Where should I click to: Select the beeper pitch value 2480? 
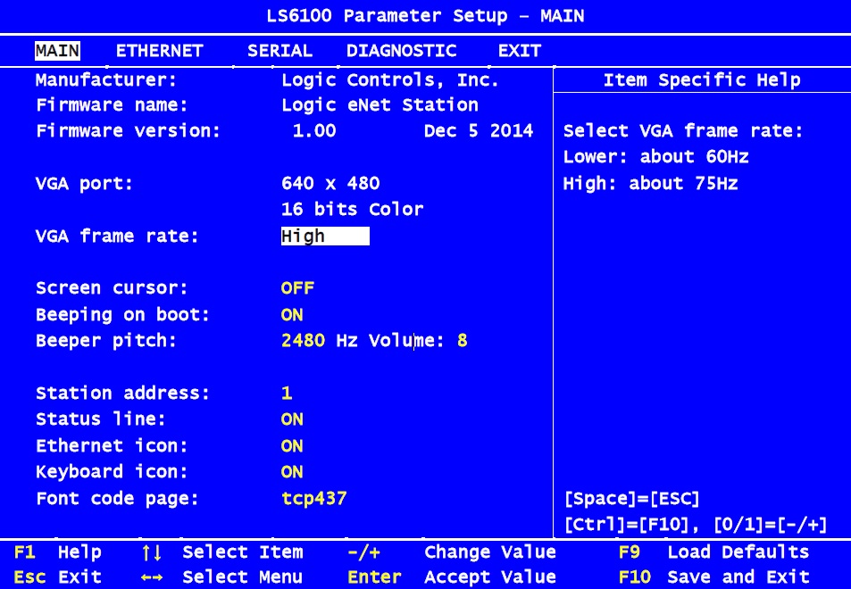pyautogui.click(x=303, y=341)
